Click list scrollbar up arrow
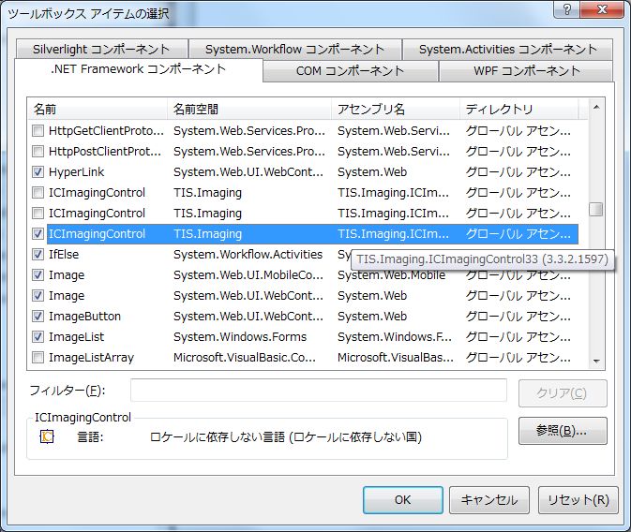The width and height of the screenshot is (631, 532). (x=596, y=107)
